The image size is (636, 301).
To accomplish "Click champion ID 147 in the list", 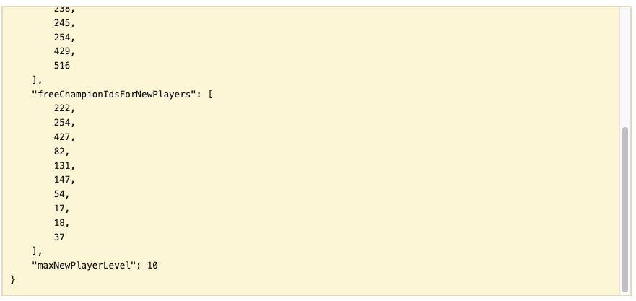I will coord(63,180).
